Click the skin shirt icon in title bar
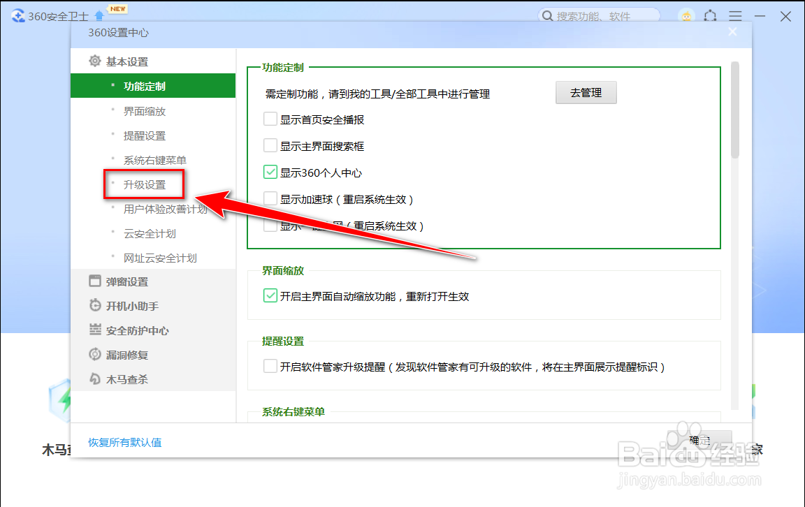This screenshot has height=507, width=805. (711, 16)
